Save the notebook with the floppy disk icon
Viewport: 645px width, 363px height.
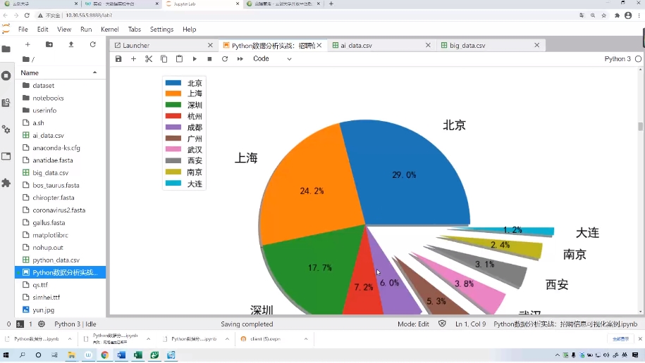click(x=119, y=59)
